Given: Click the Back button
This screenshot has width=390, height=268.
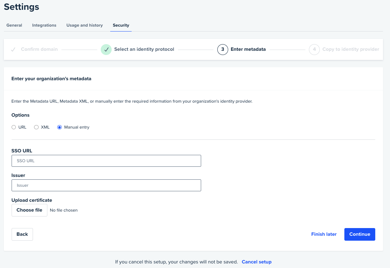Looking at the screenshot, I should click(x=22, y=234).
